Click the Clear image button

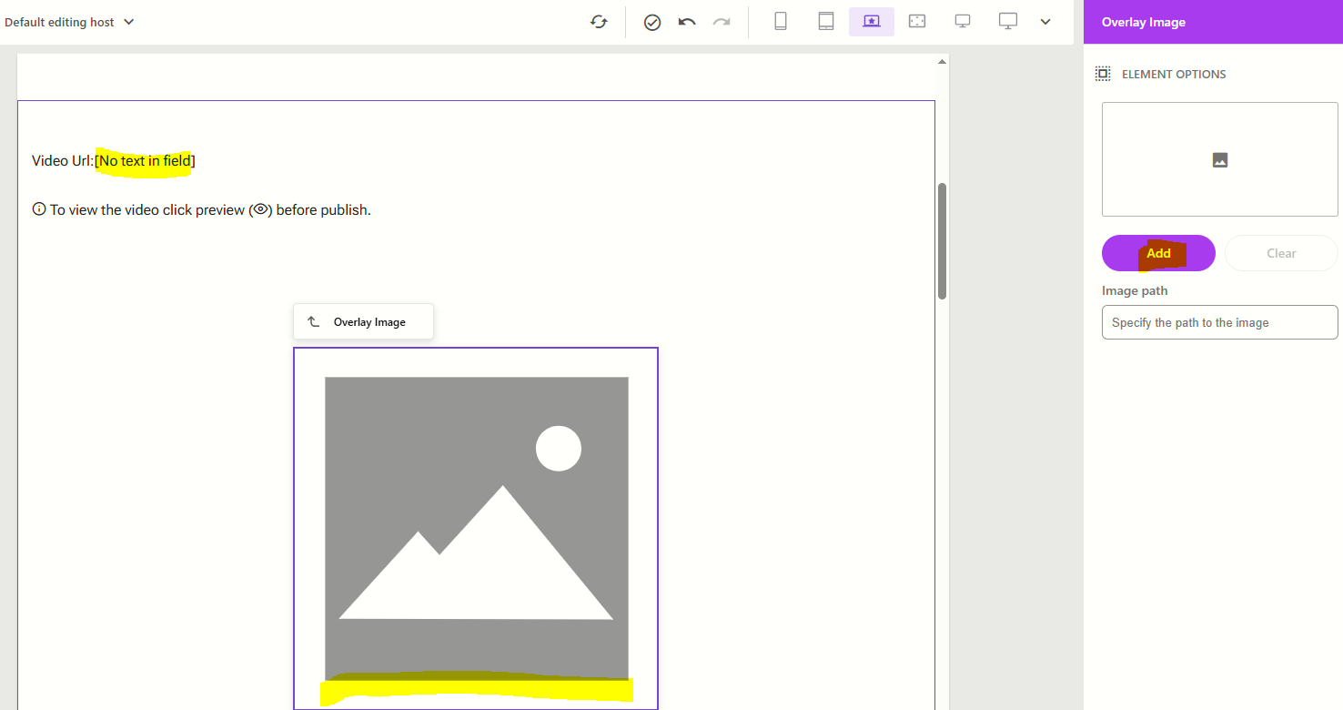coord(1280,253)
